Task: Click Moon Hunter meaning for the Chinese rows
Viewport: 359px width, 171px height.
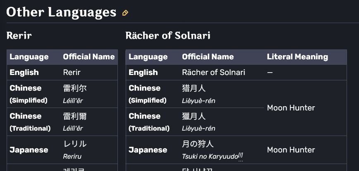Action: (291, 108)
